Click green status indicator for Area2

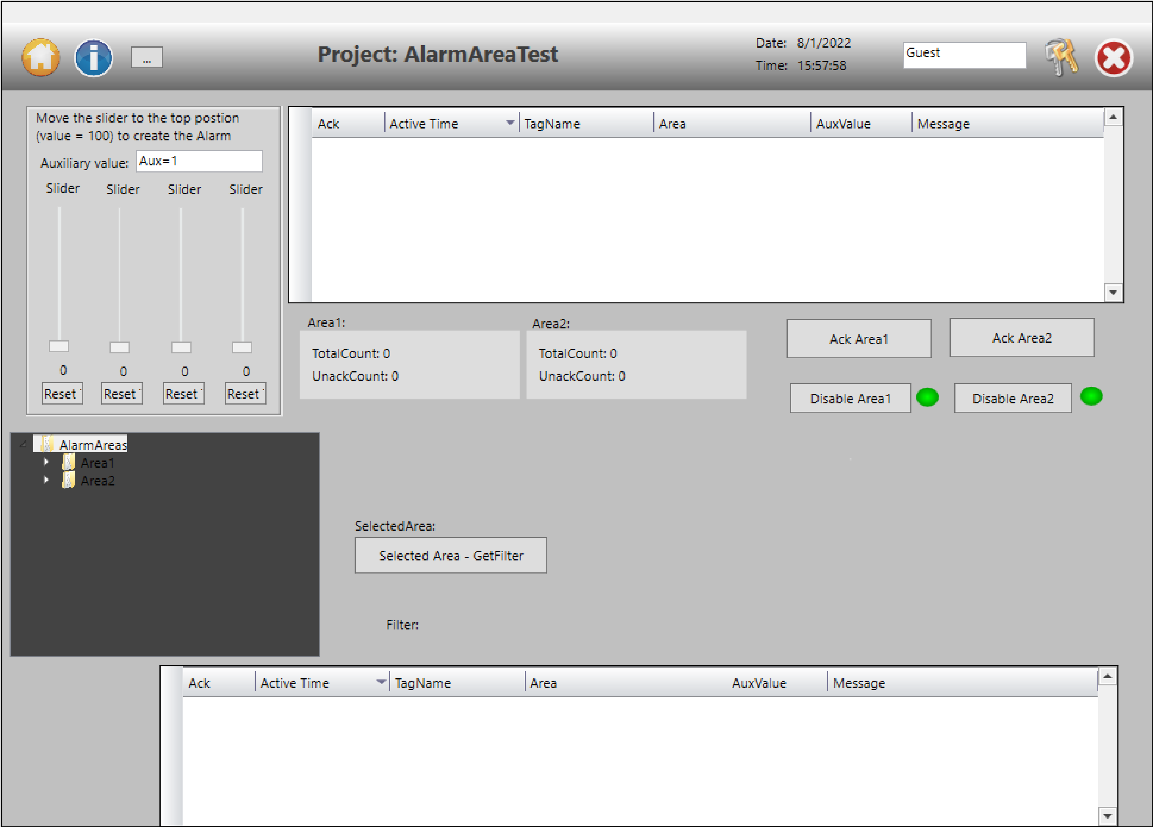1091,396
